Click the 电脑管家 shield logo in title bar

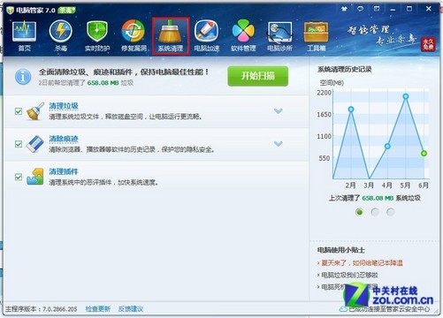(x=10, y=10)
